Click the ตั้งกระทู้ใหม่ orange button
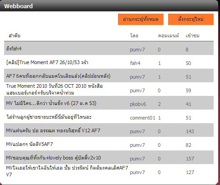Viewport: 220px width, 185px height. (191, 19)
